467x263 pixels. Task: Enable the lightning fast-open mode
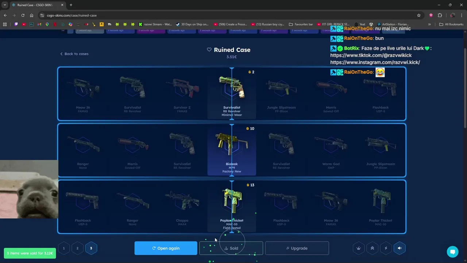[386, 248]
